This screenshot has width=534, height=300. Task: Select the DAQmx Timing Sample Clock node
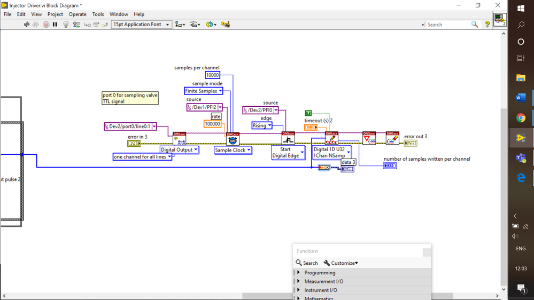233,139
